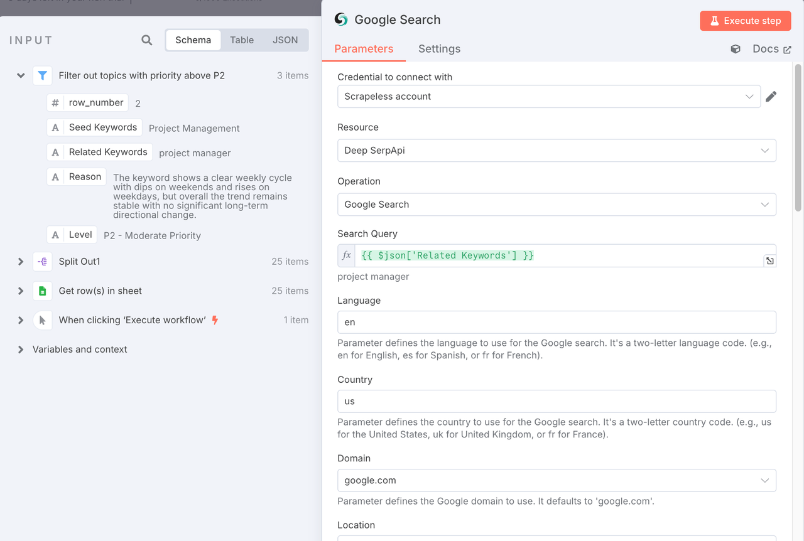Image resolution: width=804 pixels, height=541 pixels.
Task: Click the row_number field pill
Action: pos(88,102)
